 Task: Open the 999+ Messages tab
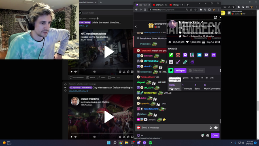pyautogui.click(x=174, y=87)
